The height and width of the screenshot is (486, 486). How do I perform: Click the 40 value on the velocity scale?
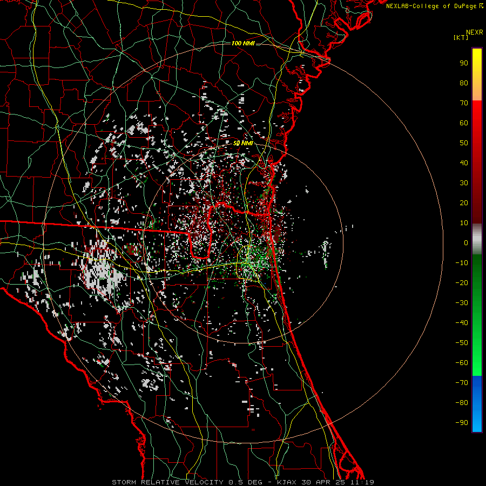(464, 163)
